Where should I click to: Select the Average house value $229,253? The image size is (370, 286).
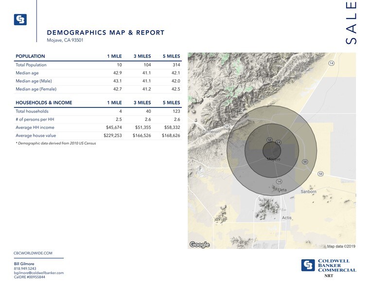(x=113, y=135)
